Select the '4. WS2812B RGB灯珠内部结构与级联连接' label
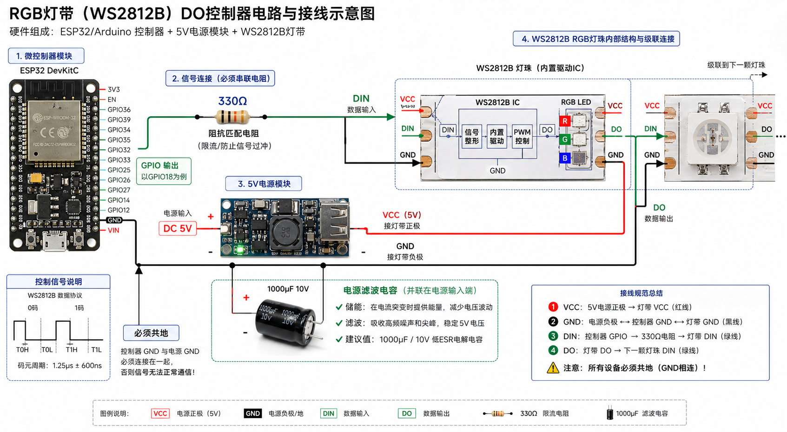 pos(596,39)
